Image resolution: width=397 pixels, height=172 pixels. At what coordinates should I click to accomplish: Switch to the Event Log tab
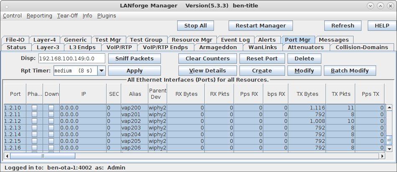[235, 40]
